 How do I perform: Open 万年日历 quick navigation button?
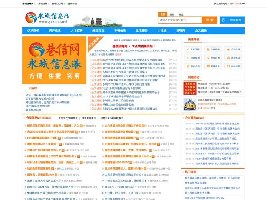(x=213, y=58)
